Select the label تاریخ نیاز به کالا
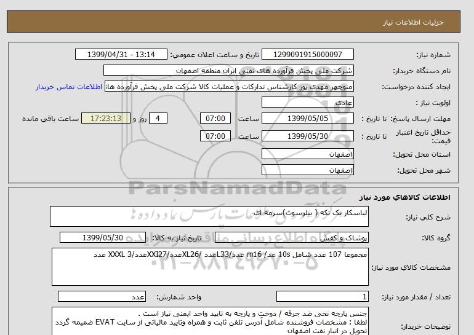The image size is (474, 335). pos(177,238)
